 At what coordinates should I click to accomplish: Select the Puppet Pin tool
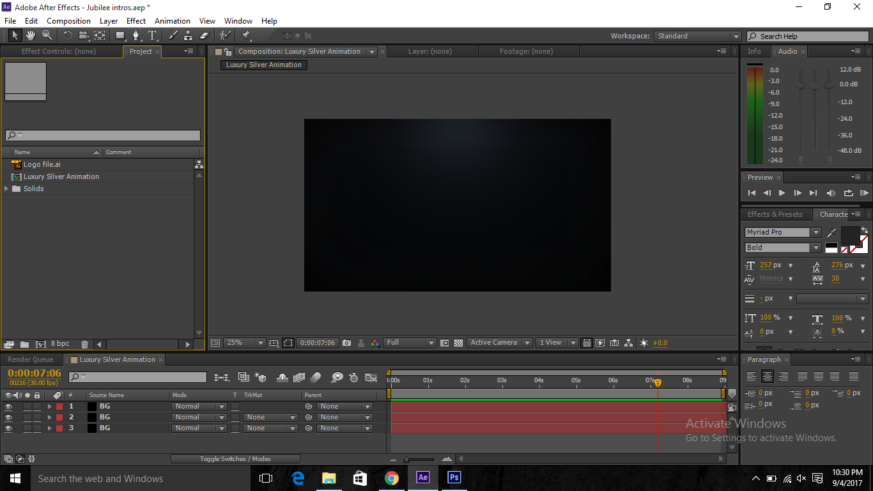click(x=246, y=36)
